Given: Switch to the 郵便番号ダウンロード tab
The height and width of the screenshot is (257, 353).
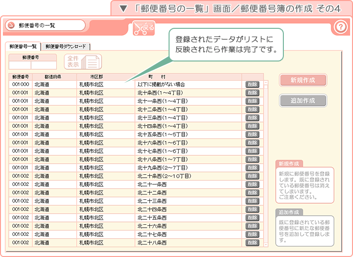Looking at the screenshot, I should point(66,47).
